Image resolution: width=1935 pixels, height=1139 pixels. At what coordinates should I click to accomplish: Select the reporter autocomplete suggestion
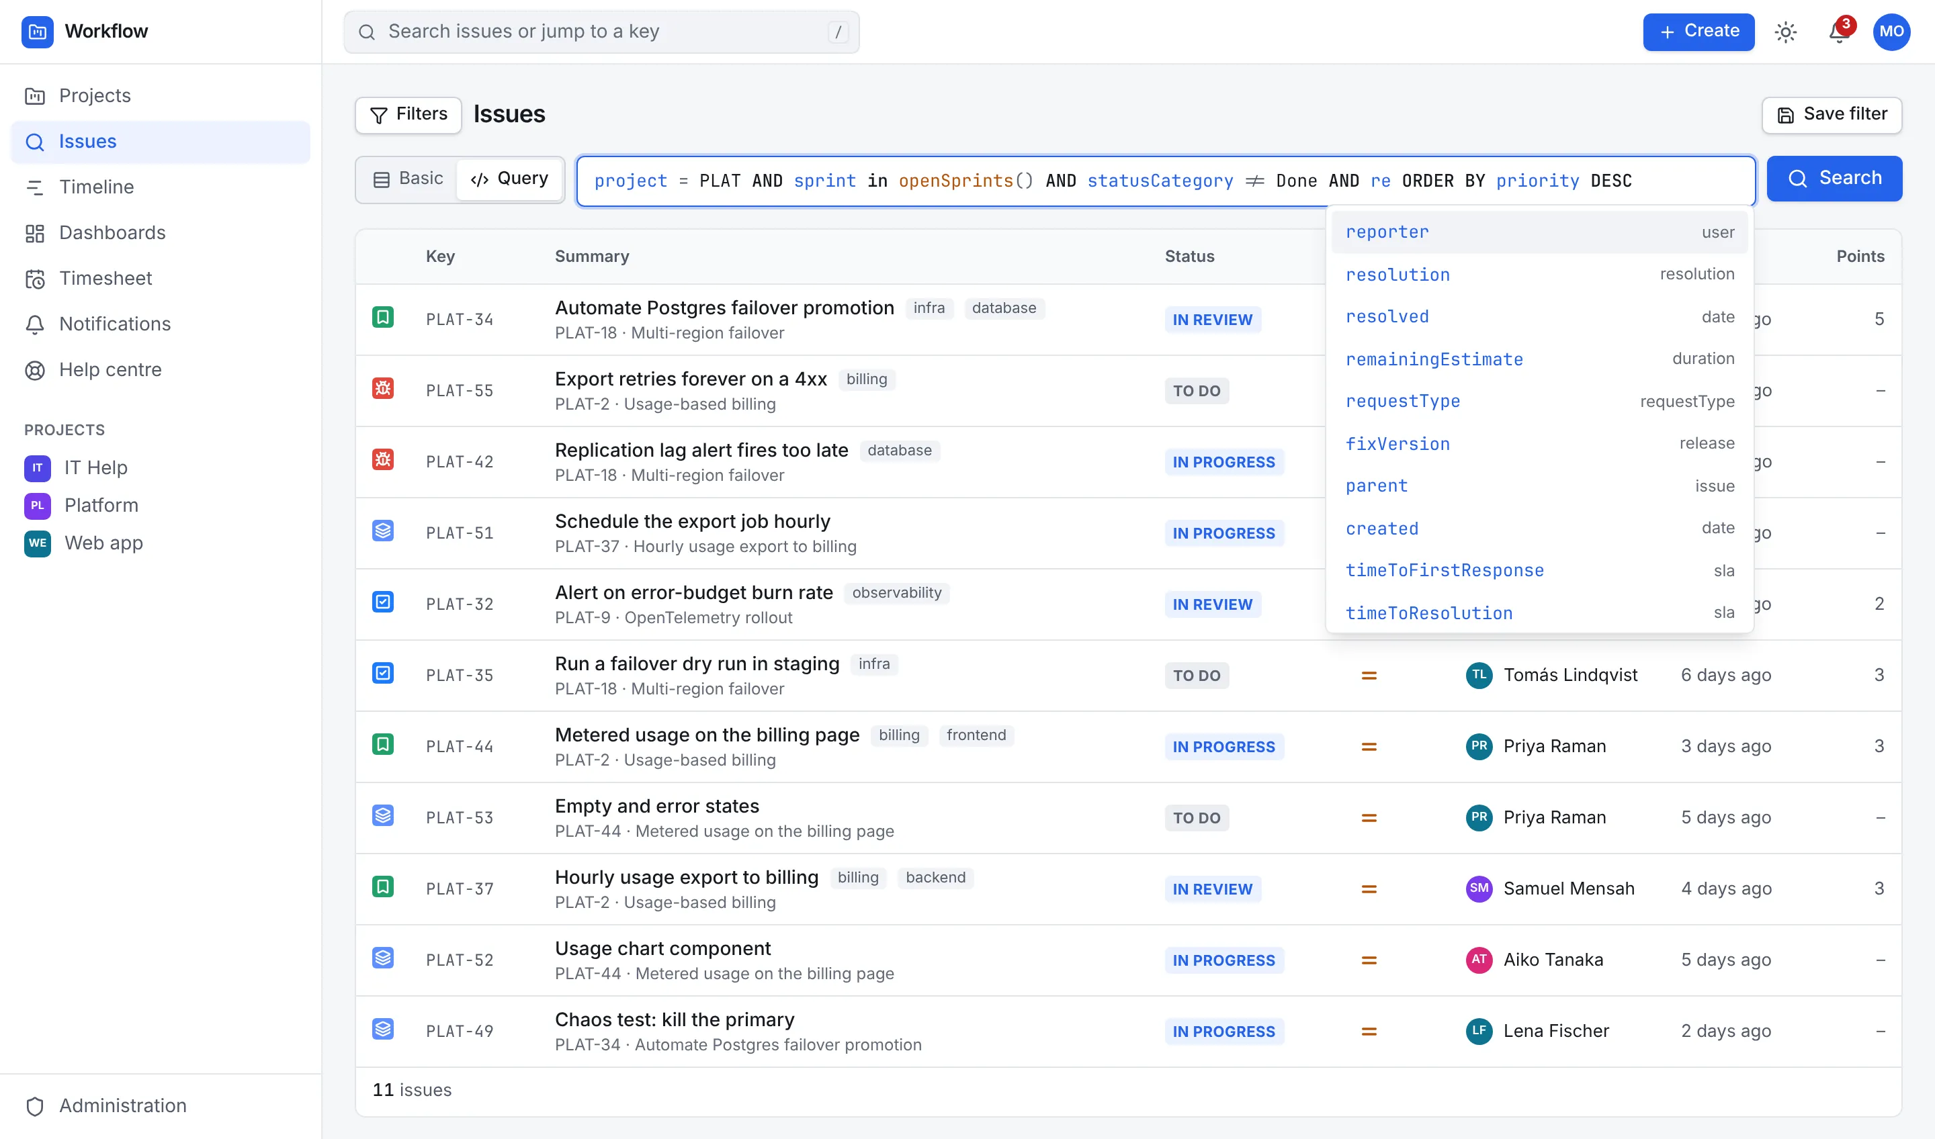(1539, 232)
